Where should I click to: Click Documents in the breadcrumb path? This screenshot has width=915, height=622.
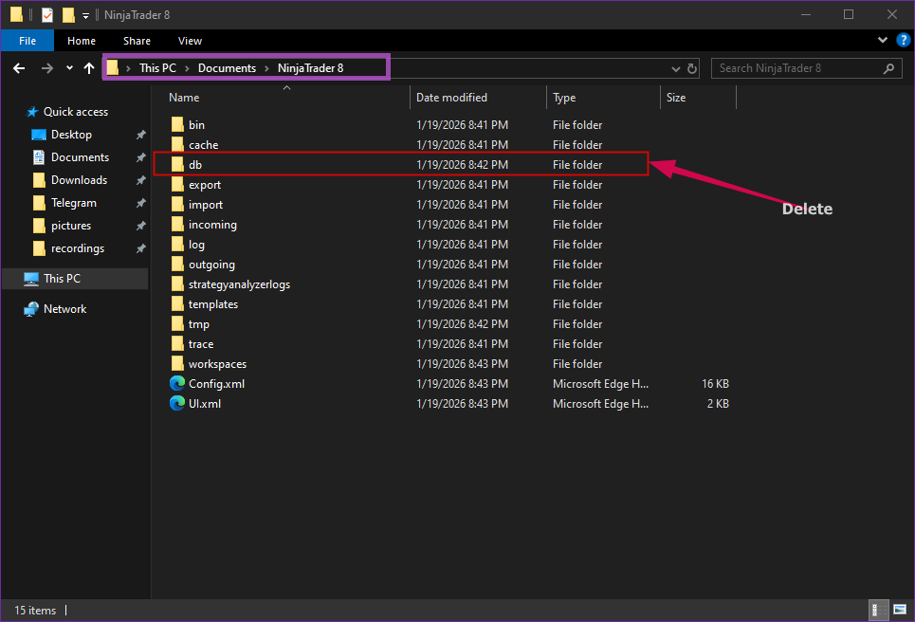coord(227,68)
